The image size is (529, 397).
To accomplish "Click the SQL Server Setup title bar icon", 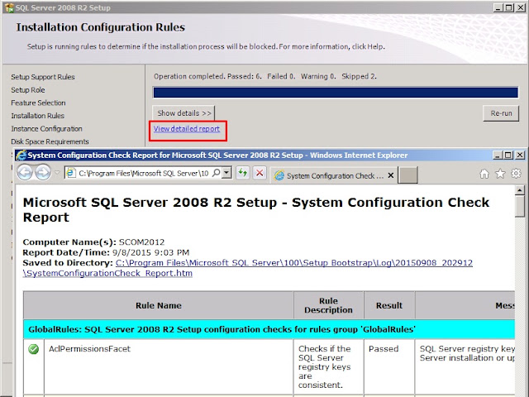I will 9,7.
